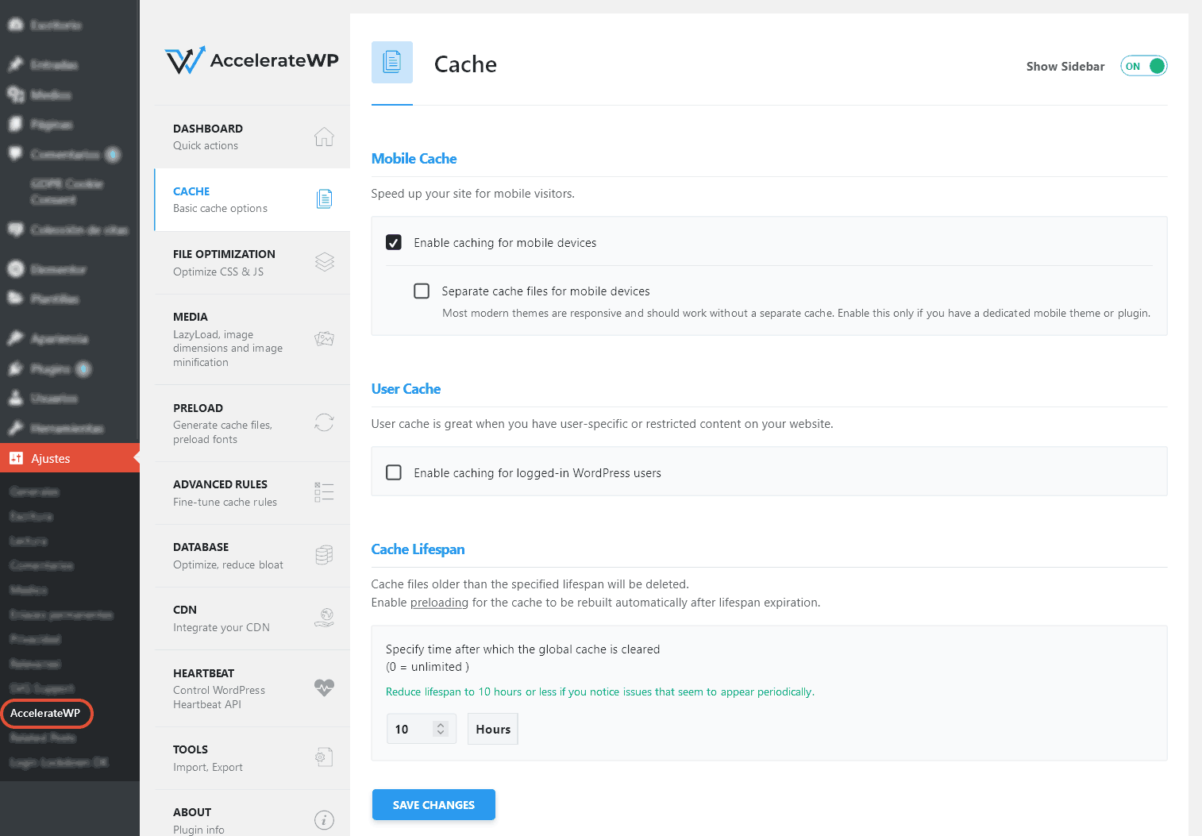Click the Save Changes button

pos(433,804)
